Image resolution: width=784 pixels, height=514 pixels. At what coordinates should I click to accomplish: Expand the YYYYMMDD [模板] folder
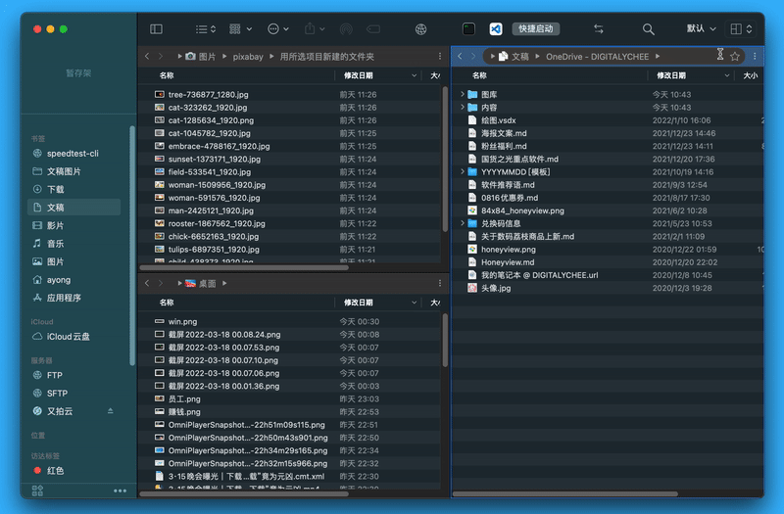pyautogui.click(x=463, y=171)
